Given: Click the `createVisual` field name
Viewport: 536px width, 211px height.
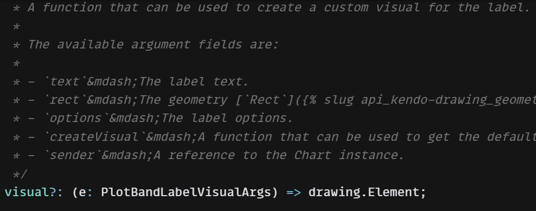Looking at the screenshot, I should tap(94, 137).
